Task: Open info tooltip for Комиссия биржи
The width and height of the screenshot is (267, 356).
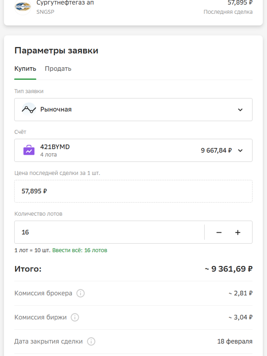Action: tap(74, 317)
